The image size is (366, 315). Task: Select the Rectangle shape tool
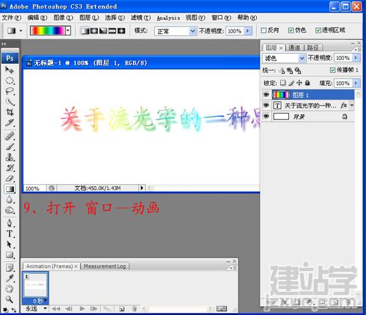pos(9,255)
